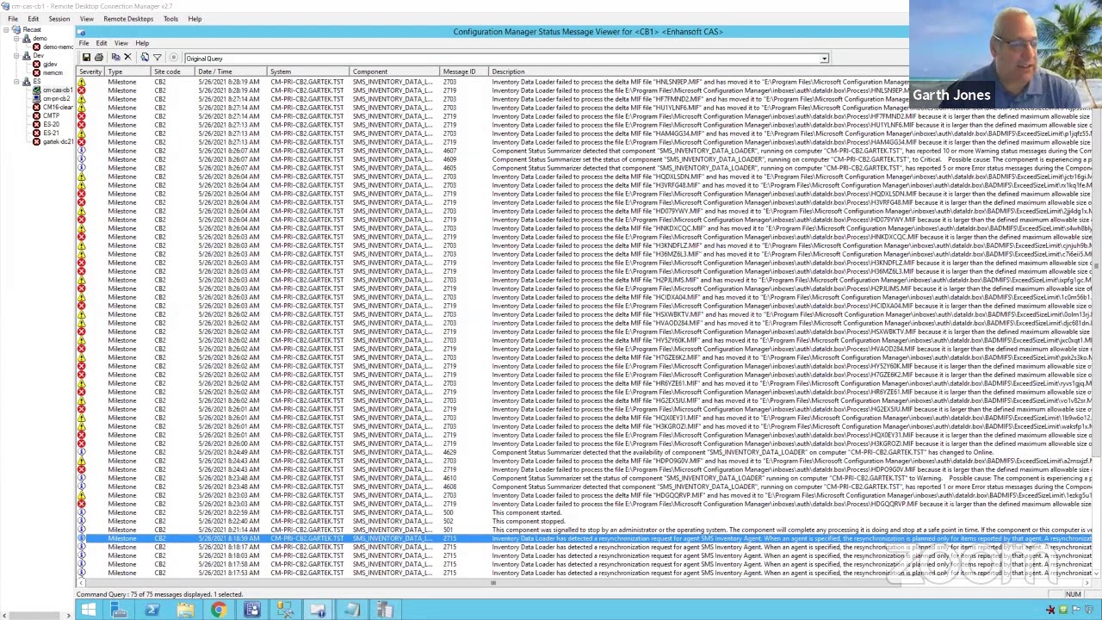The width and height of the screenshot is (1102, 620).
Task: Open Configuration Manager console taskbar icon
Action: [x=251, y=610]
